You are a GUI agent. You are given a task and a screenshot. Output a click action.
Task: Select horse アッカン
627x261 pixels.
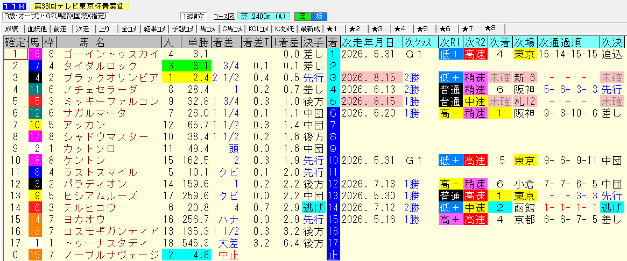point(84,125)
